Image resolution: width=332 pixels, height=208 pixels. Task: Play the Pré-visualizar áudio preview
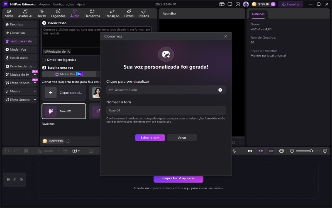[x=220, y=90]
